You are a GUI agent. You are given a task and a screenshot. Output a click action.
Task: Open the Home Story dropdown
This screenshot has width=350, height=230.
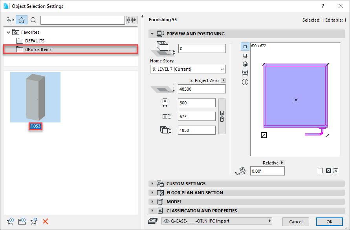point(188,69)
